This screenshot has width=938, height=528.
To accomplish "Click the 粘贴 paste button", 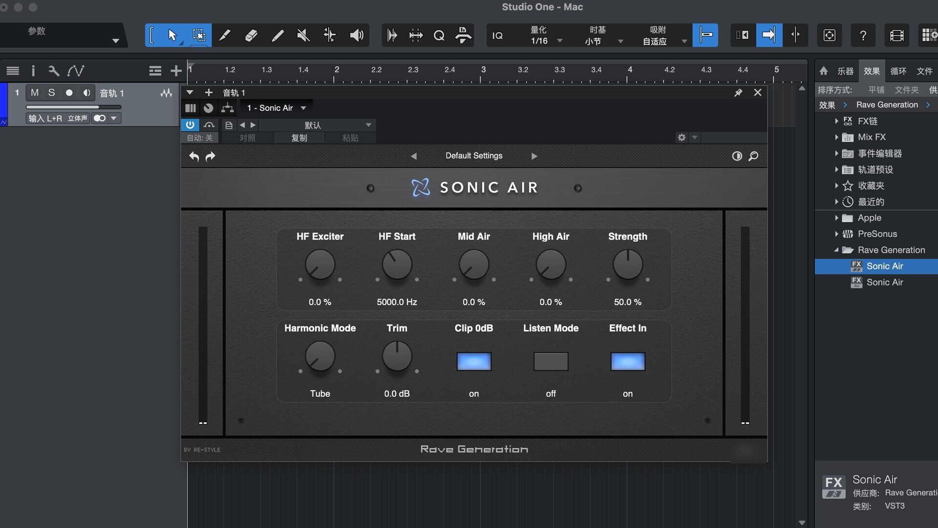I will click(350, 138).
